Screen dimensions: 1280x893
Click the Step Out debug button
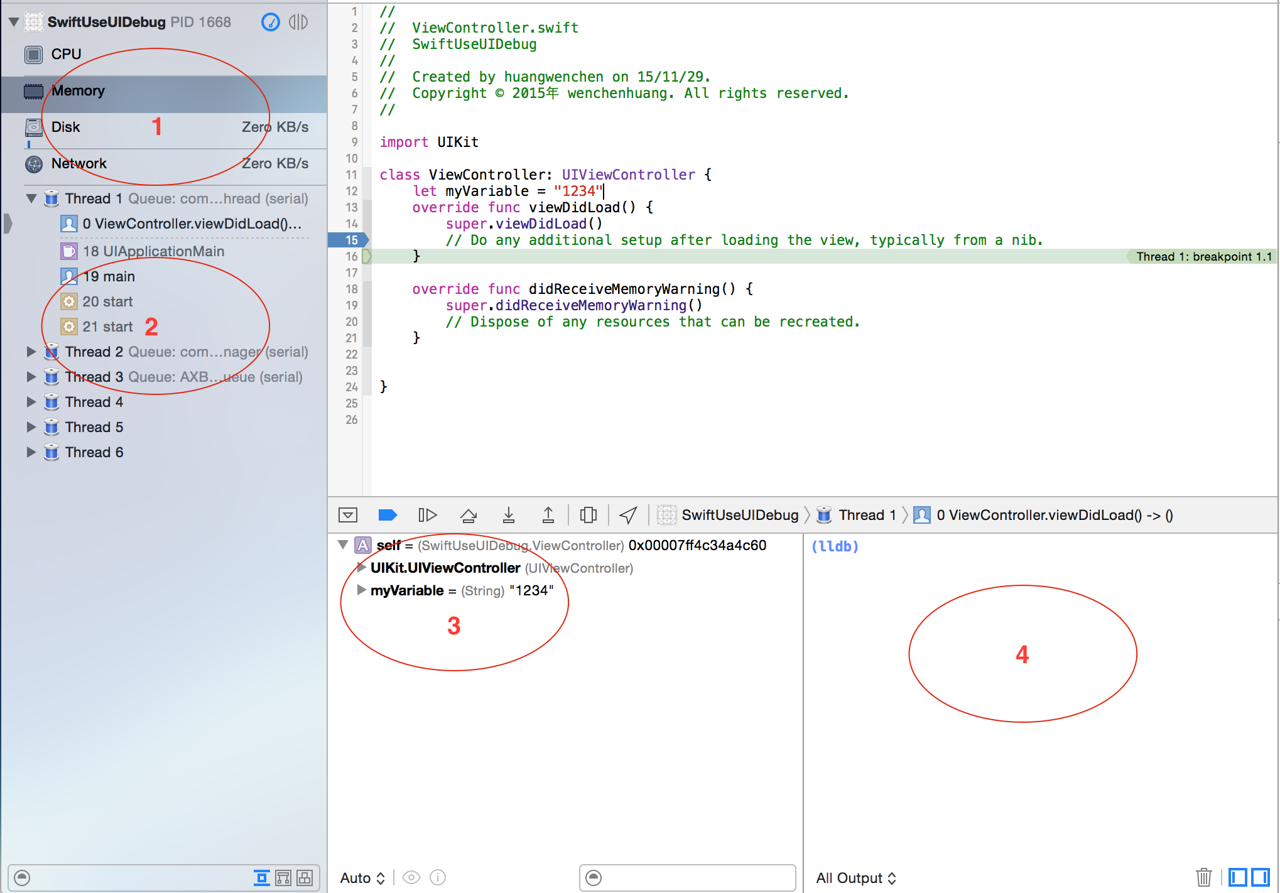point(548,515)
